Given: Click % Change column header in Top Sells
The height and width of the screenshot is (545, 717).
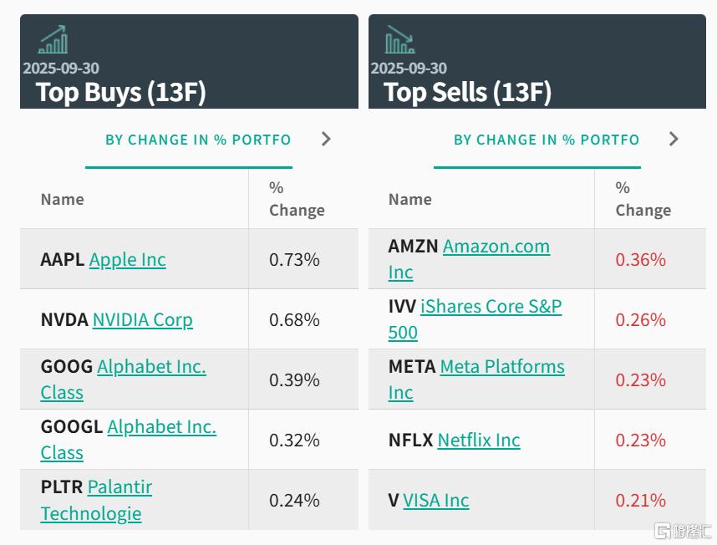Looking at the screenshot, I should coord(643,199).
